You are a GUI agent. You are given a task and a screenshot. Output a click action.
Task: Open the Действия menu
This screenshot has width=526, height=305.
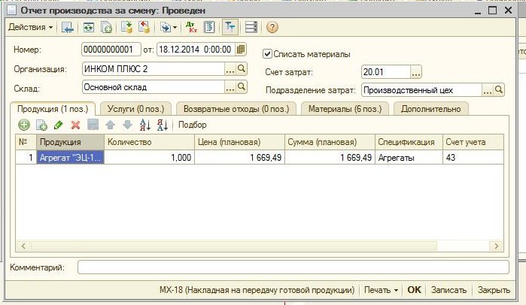click(30, 28)
